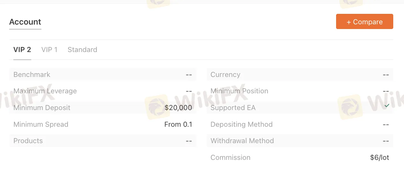The height and width of the screenshot is (169, 404).
Task: Click the Minimum Position label
Action: coord(239,91)
